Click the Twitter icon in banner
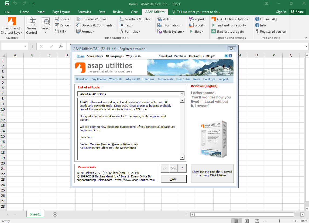 pos(226,56)
